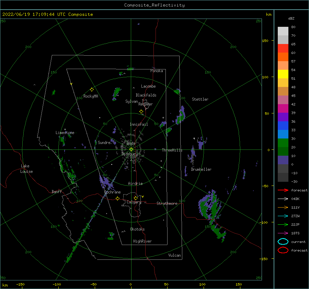Click the cyan 27ZW arrow icon

[x=283, y=216]
